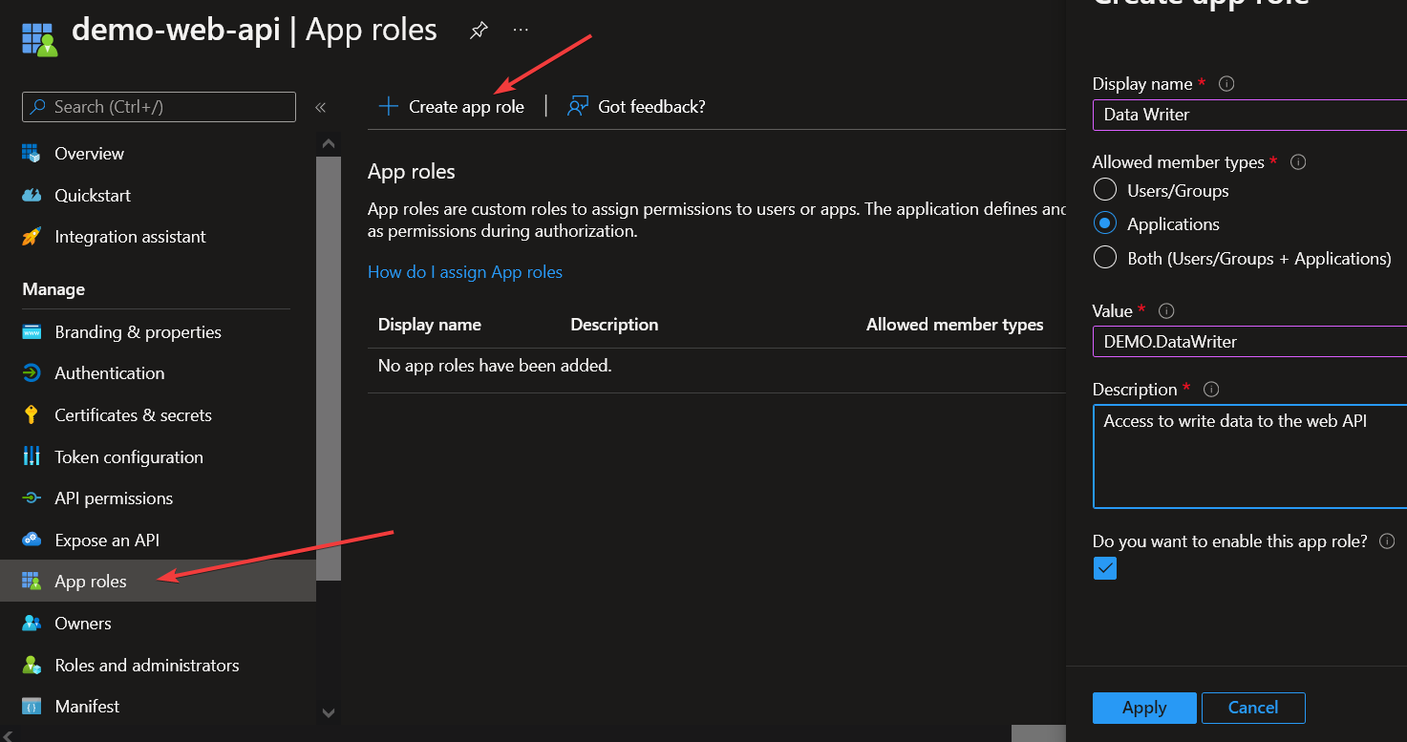This screenshot has width=1407, height=742.
Task: Click the Apply button
Action: tap(1144, 708)
